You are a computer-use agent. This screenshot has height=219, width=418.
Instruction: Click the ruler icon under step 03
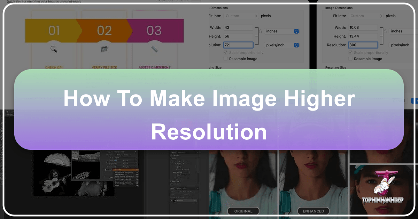tap(155, 49)
